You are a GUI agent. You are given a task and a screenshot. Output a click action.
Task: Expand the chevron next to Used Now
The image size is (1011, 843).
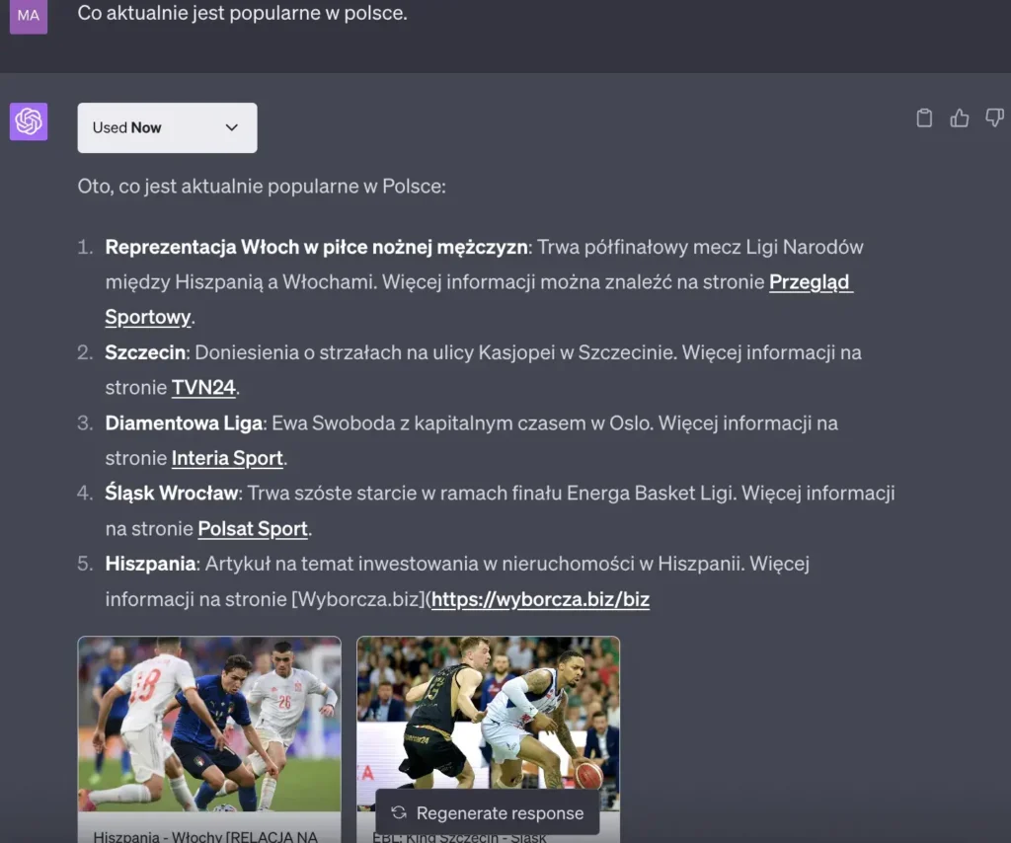pyautogui.click(x=232, y=127)
